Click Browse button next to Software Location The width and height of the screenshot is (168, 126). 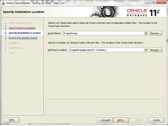pyautogui.click(x=156, y=50)
